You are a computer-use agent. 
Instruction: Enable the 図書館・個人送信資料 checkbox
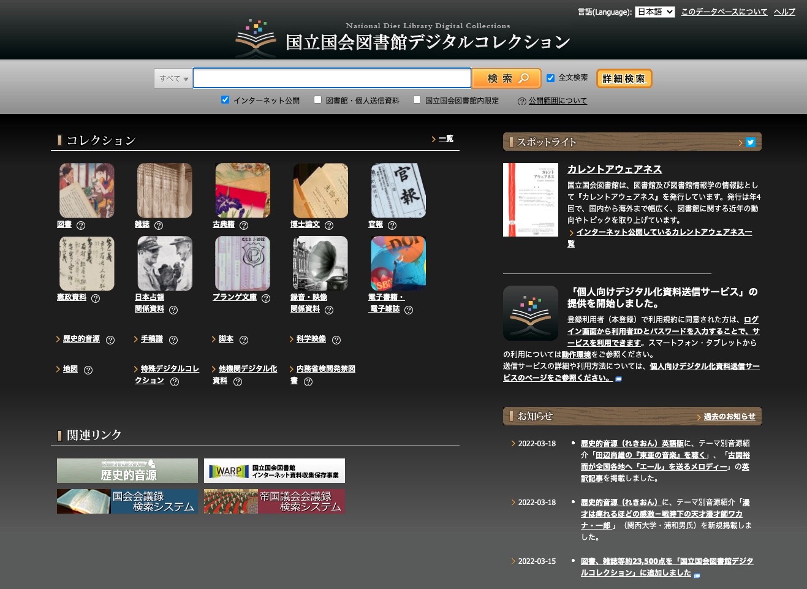click(x=317, y=100)
